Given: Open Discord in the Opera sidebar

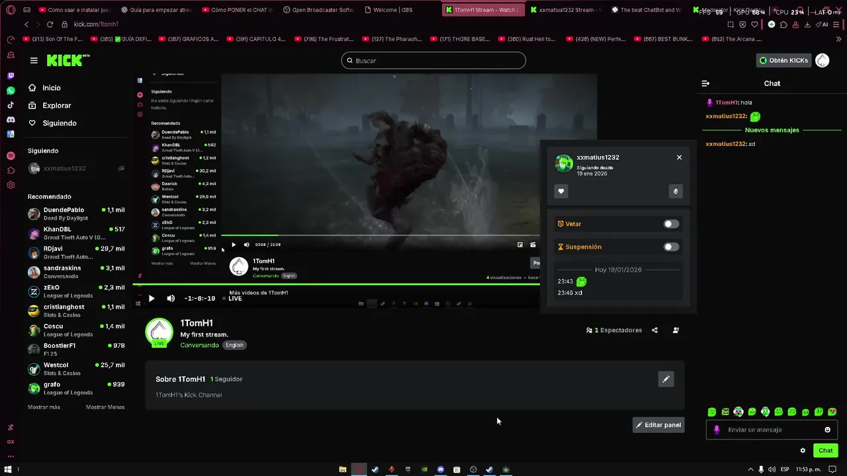Looking at the screenshot, I should (x=11, y=120).
